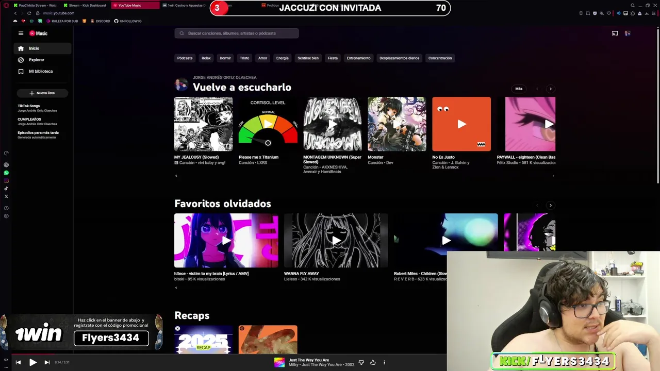Play MONTAGEM UNKNOWN cover
This screenshot has height=371, width=660.
click(332, 124)
